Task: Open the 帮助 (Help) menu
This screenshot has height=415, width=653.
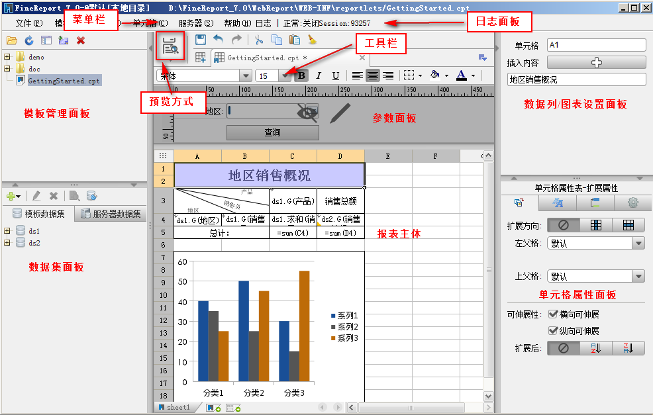Action: (x=237, y=23)
